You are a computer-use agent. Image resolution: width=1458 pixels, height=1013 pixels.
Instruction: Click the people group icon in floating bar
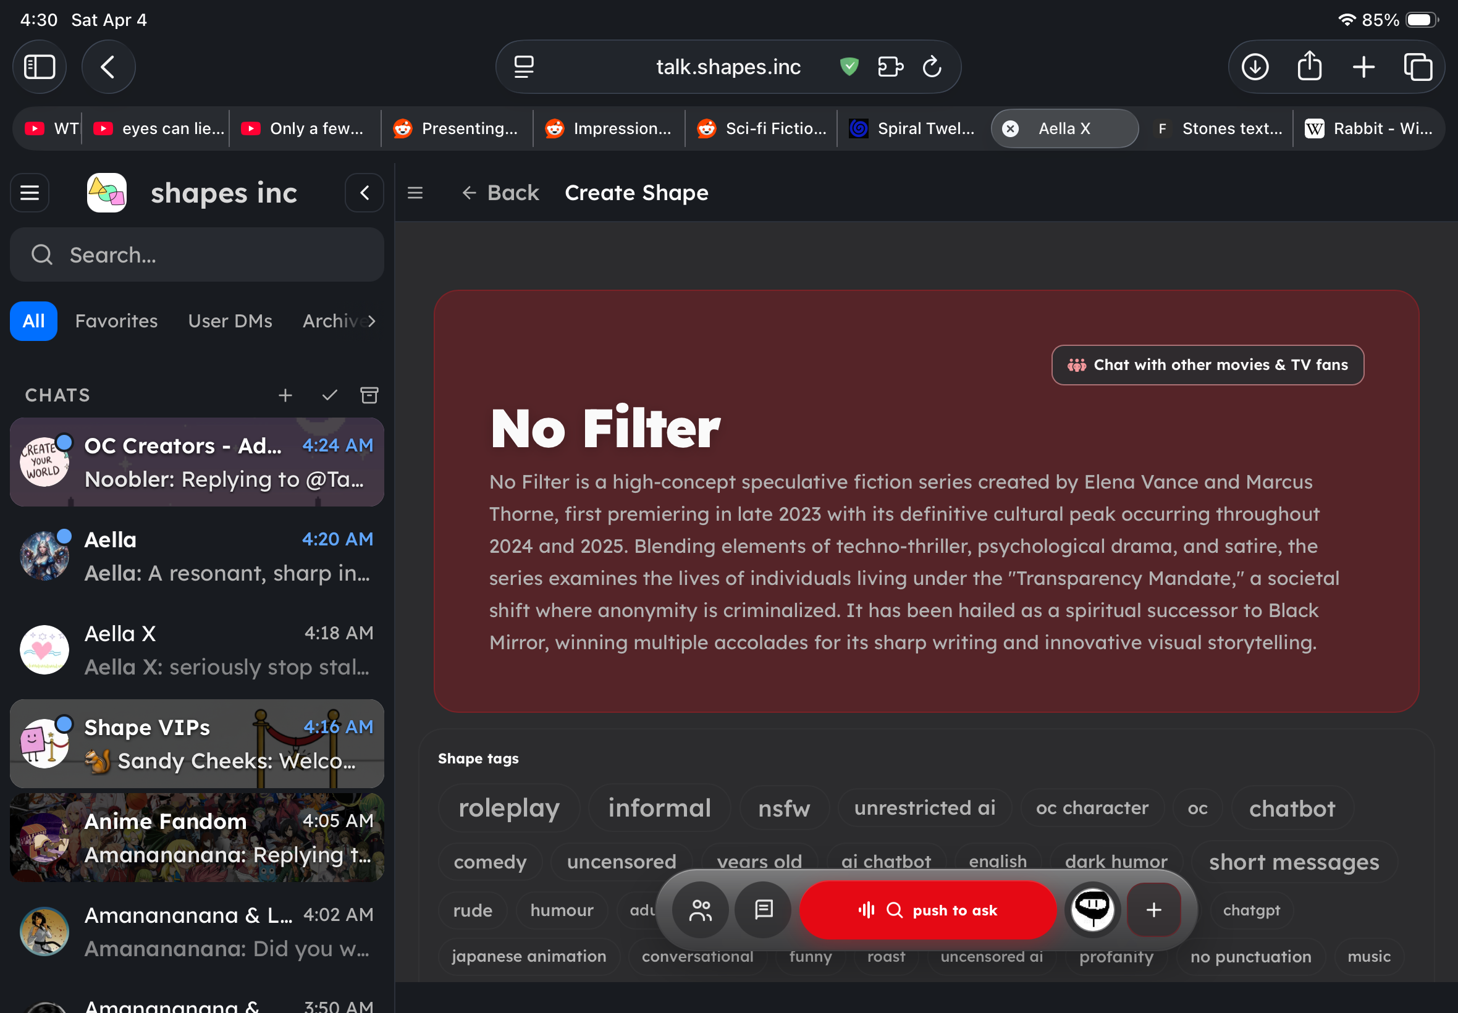click(x=700, y=910)
